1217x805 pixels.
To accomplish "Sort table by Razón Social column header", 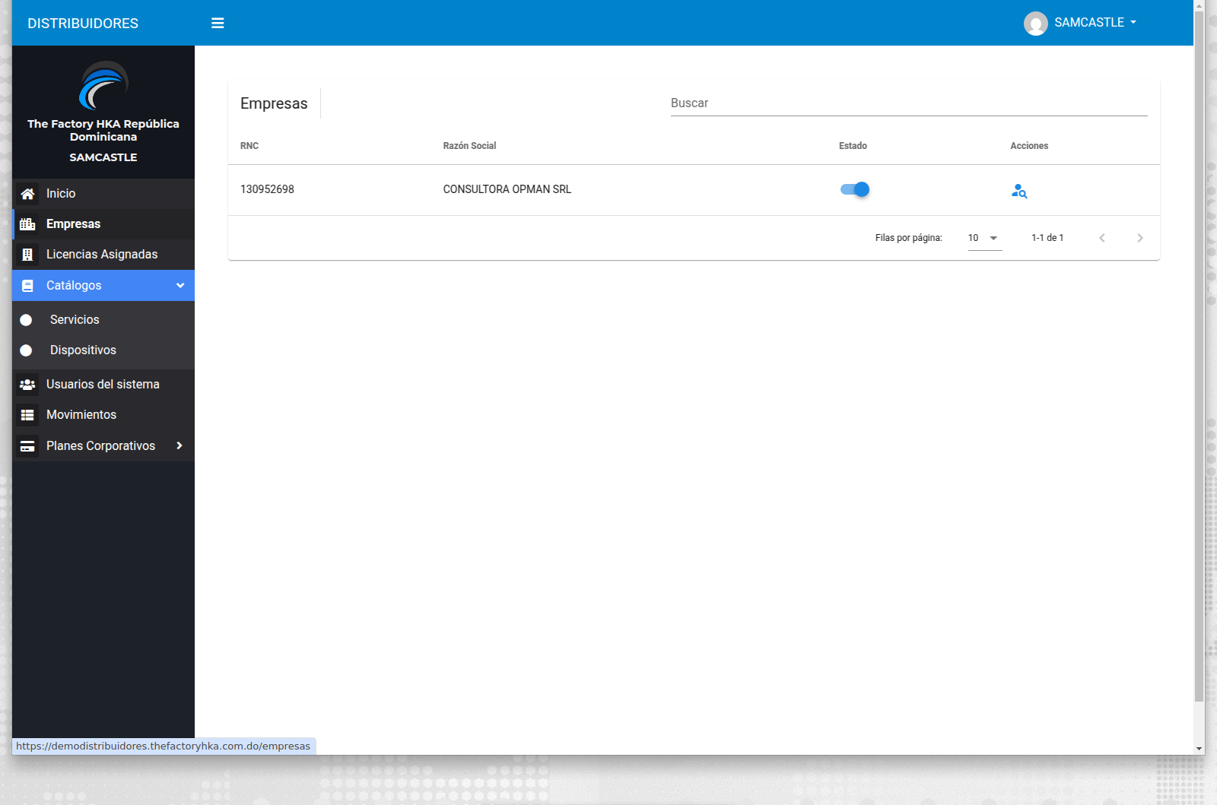I will 469,146.
